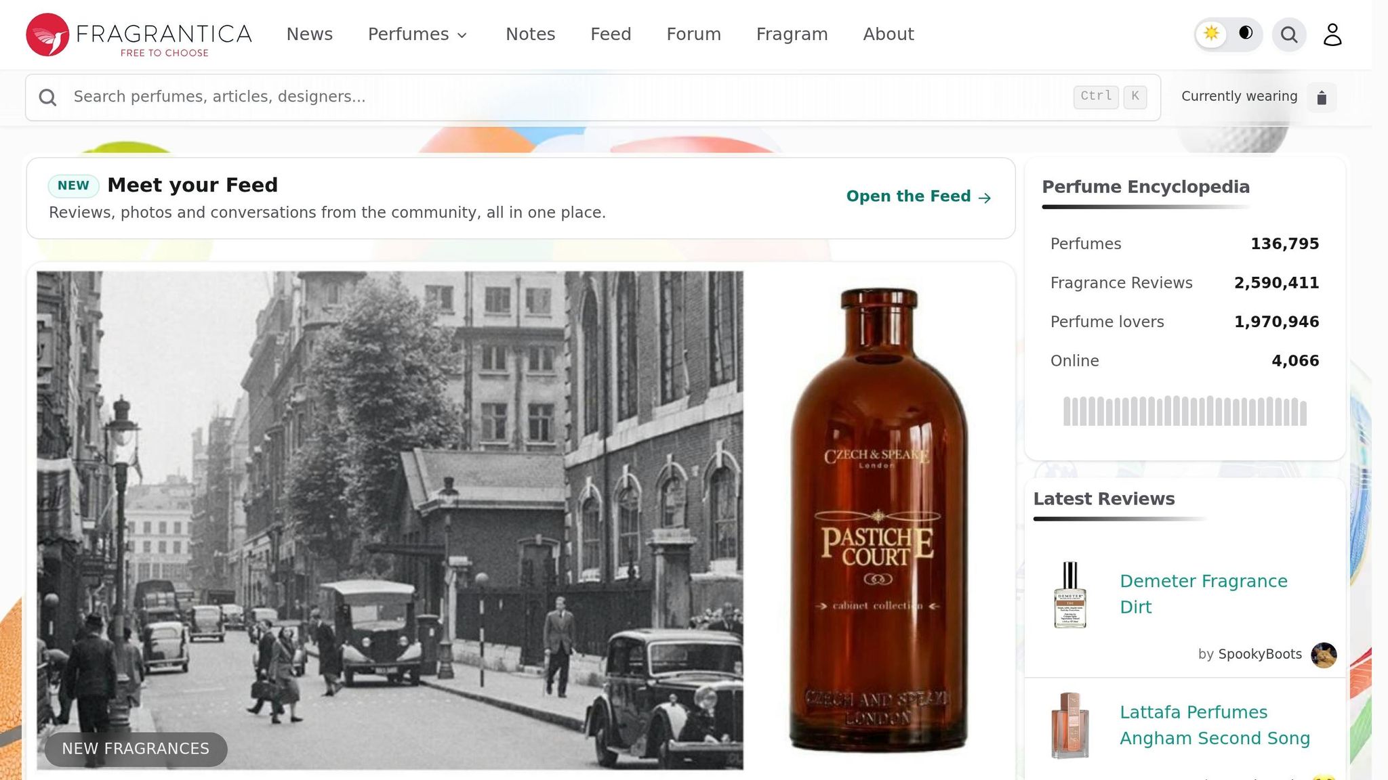Click the NEW FRAGRANCES category badge

point(136,749)
